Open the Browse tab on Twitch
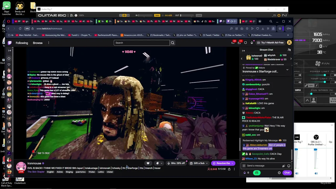This screenshot has height=189, width=336. point(38,43)
